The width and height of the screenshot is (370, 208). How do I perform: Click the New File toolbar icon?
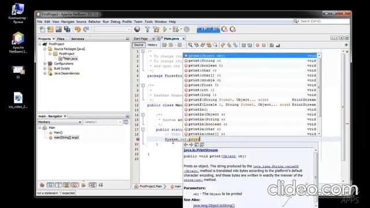click(42, 29)
